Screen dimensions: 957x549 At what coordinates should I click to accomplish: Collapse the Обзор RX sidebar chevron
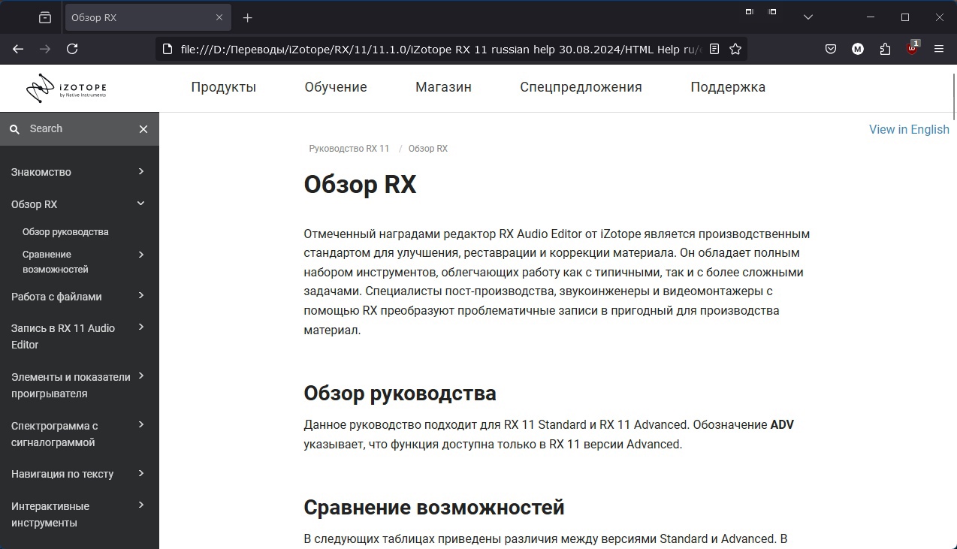coord(141,204)
